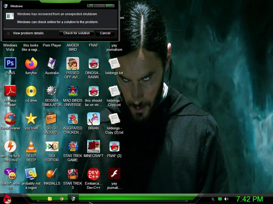Select the Windows dialog taskbar button
Screen dimensions: 273x204
pos(73,199)
